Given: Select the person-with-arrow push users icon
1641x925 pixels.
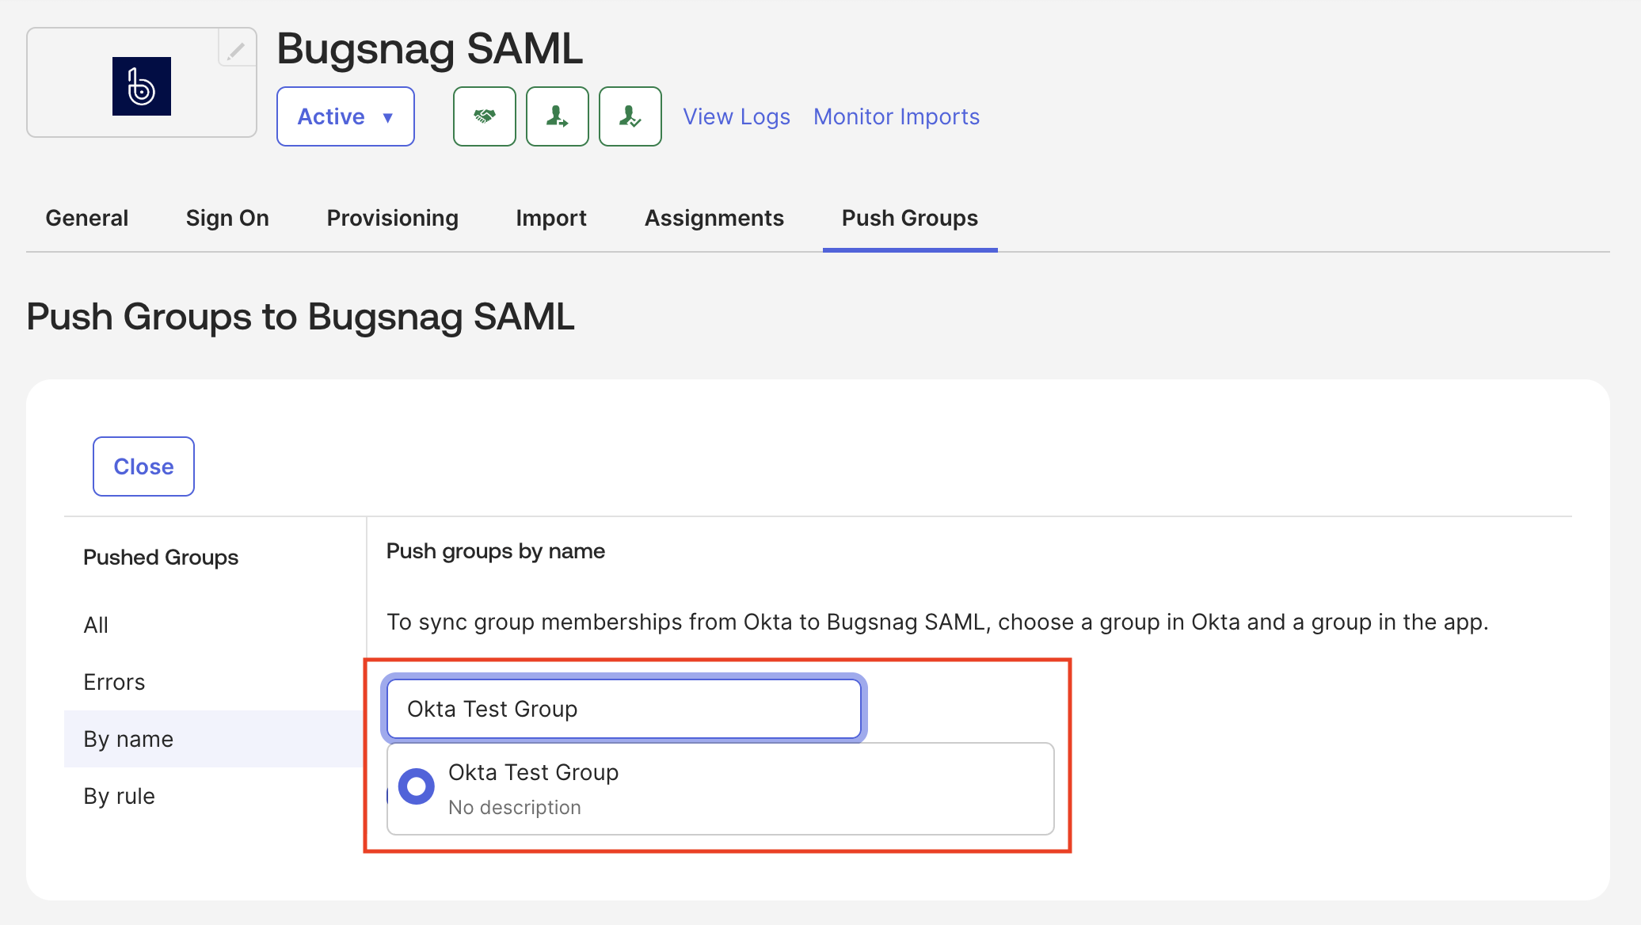Looking at the screenshot, I should [x=557, y=116].
